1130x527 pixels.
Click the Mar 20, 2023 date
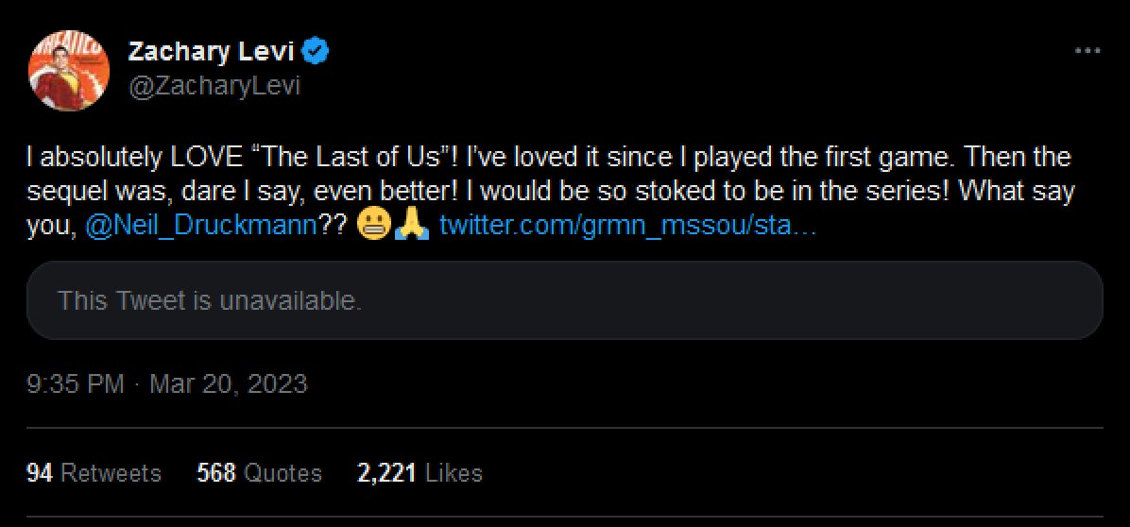229,384
